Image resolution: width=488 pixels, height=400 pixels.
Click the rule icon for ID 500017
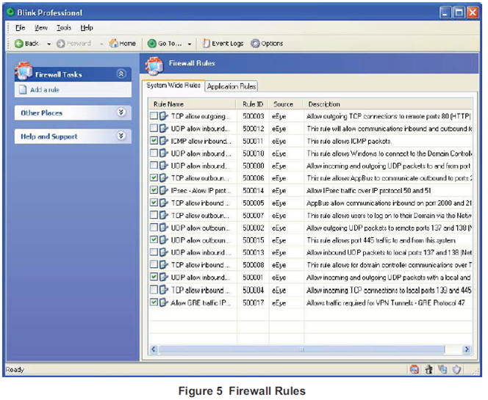(x=163, y=302)
